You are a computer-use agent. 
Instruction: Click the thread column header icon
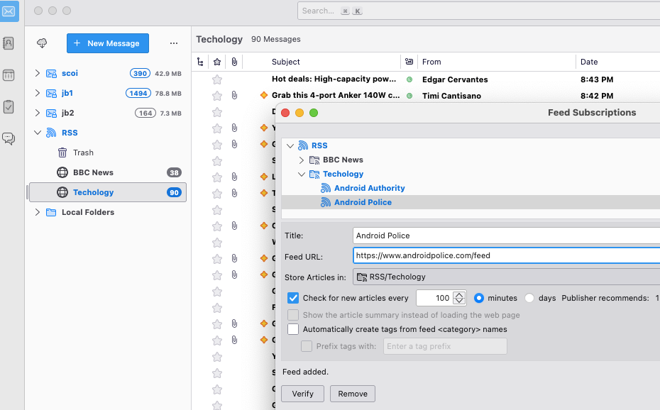point(200,62)
